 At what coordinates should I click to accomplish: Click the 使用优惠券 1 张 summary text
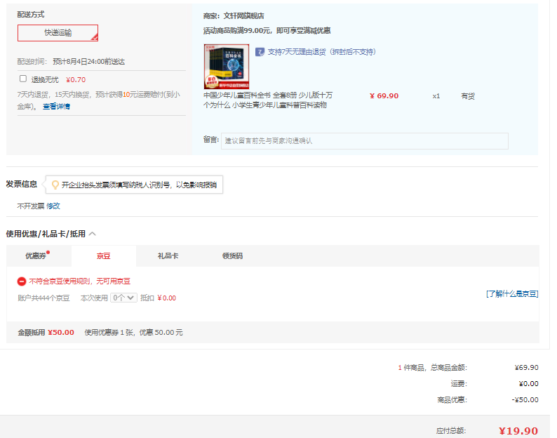(133, 333)
